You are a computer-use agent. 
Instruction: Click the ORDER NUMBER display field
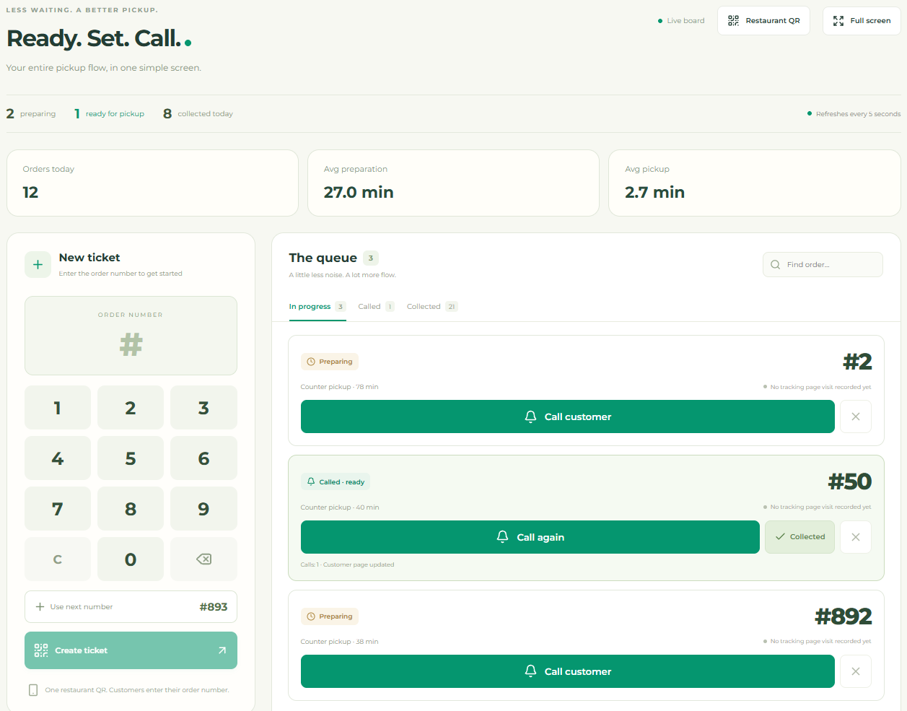click(x=131, y=336)
